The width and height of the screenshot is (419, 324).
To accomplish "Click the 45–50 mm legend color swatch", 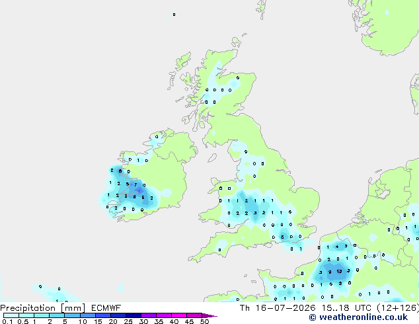I will pyautogui.click(x=194, y=315).
